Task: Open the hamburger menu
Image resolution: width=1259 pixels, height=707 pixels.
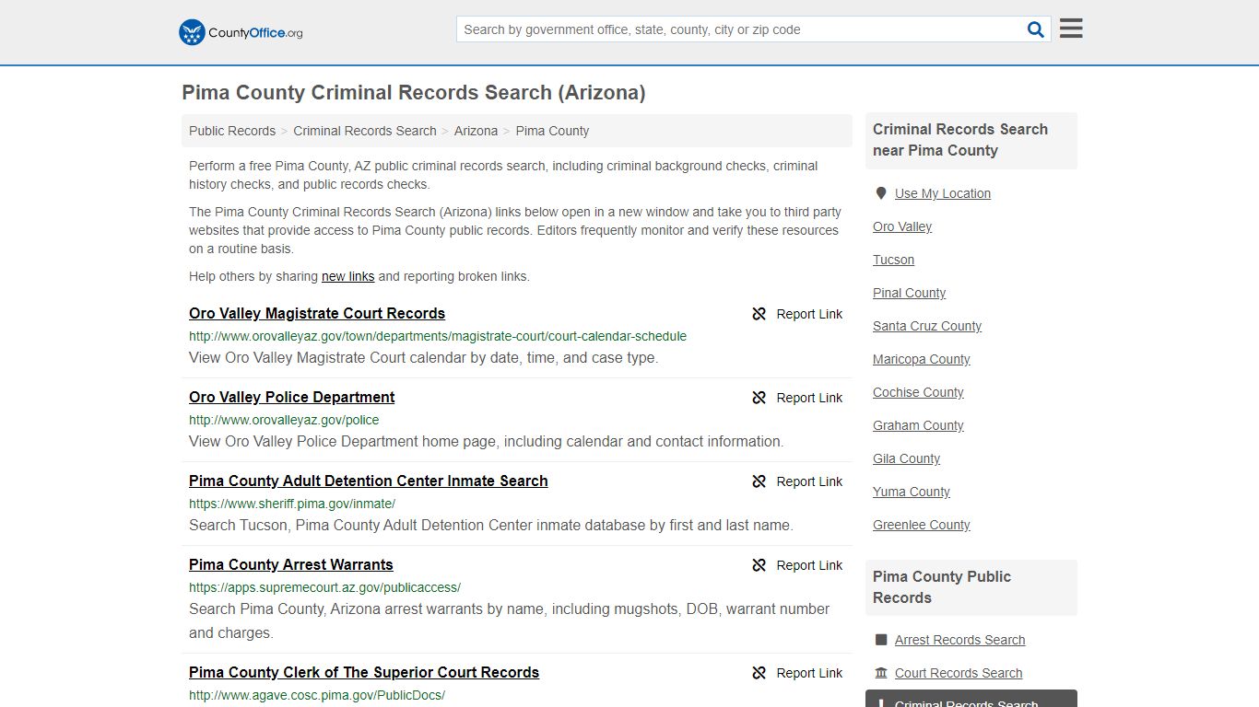Action: (1071, 29)
